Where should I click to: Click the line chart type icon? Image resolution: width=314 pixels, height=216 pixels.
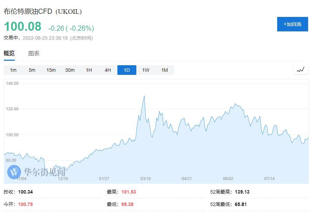click(x=301, y=70)
